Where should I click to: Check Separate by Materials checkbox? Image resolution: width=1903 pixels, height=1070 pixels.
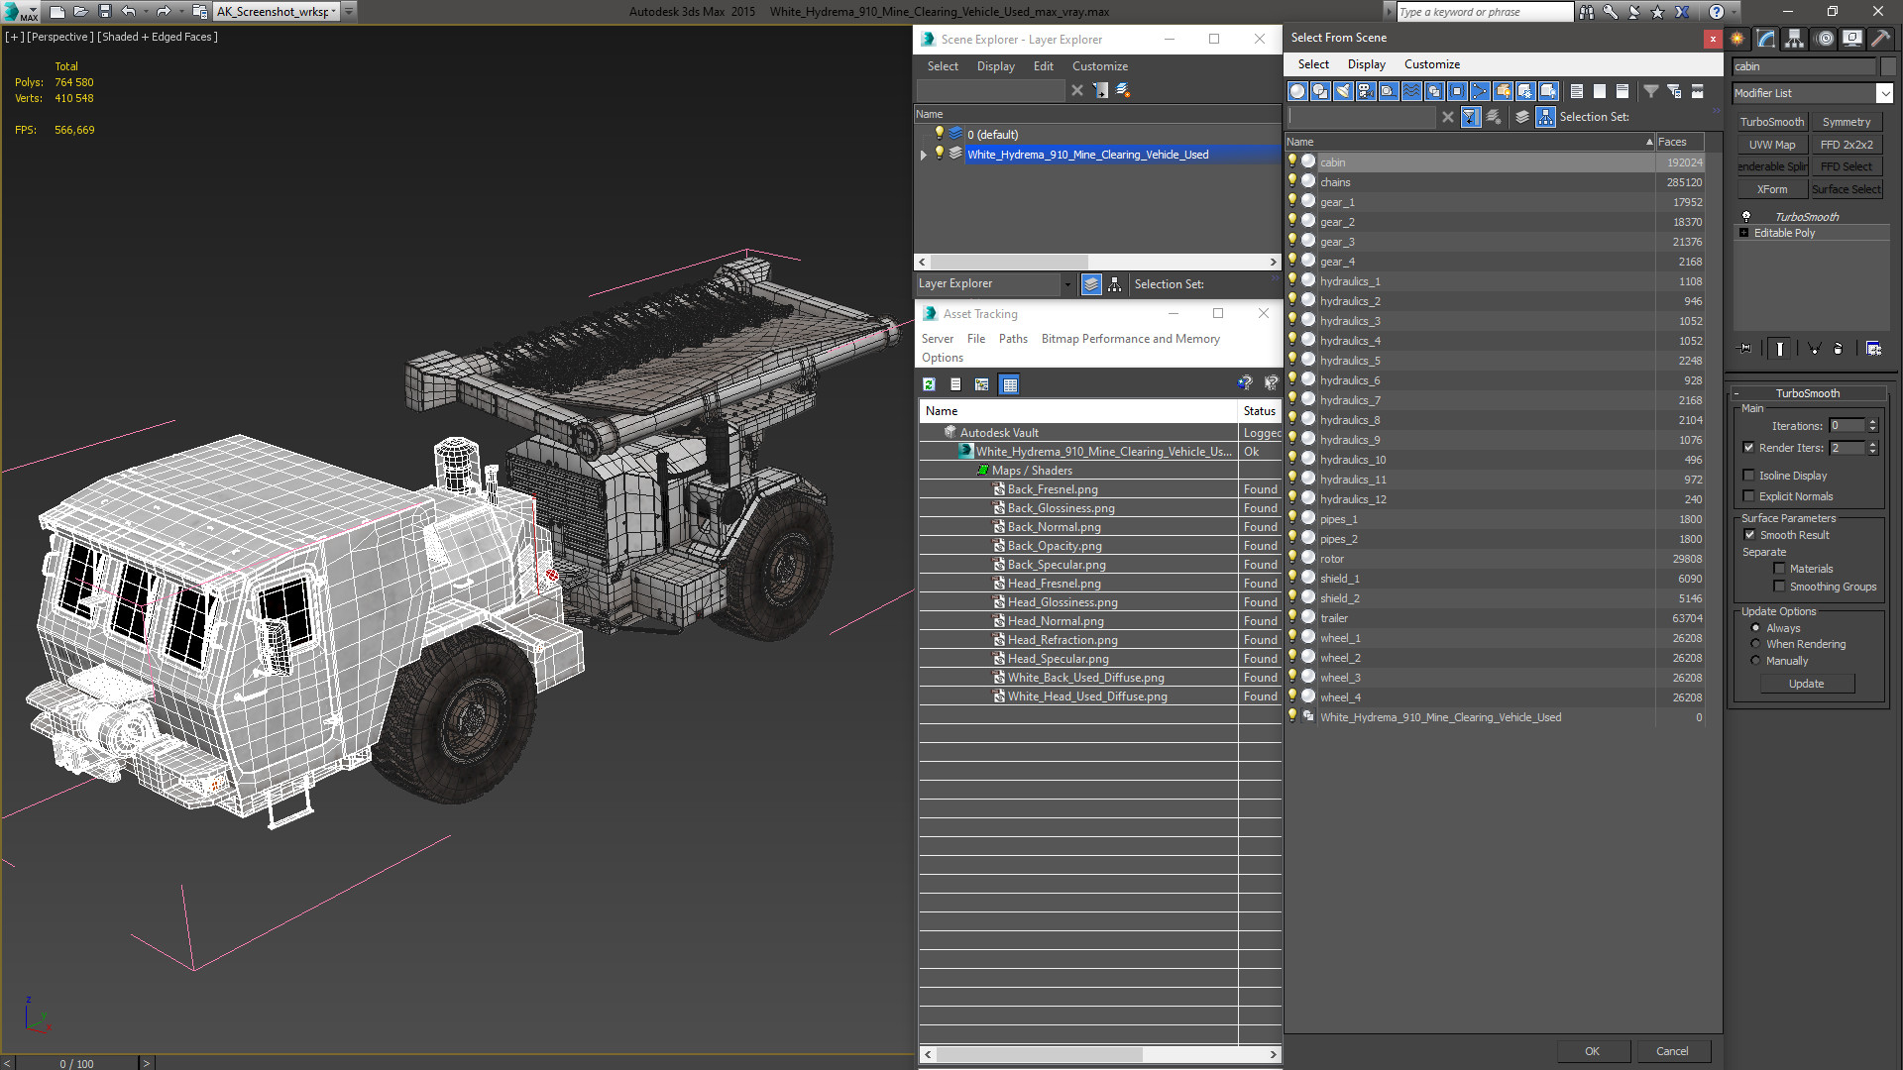[1779, 569]
